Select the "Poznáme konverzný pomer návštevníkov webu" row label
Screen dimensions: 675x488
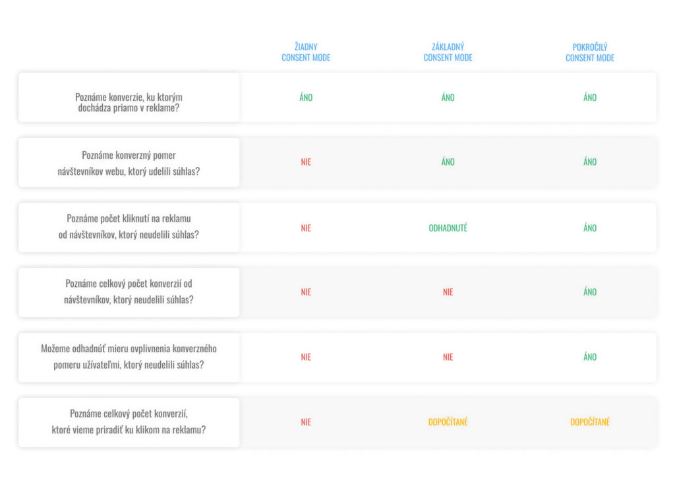[129, 162]
